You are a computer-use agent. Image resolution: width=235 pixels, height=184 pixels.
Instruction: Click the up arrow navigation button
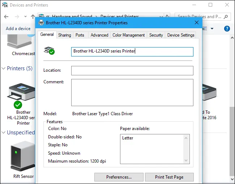pos(33,17)
